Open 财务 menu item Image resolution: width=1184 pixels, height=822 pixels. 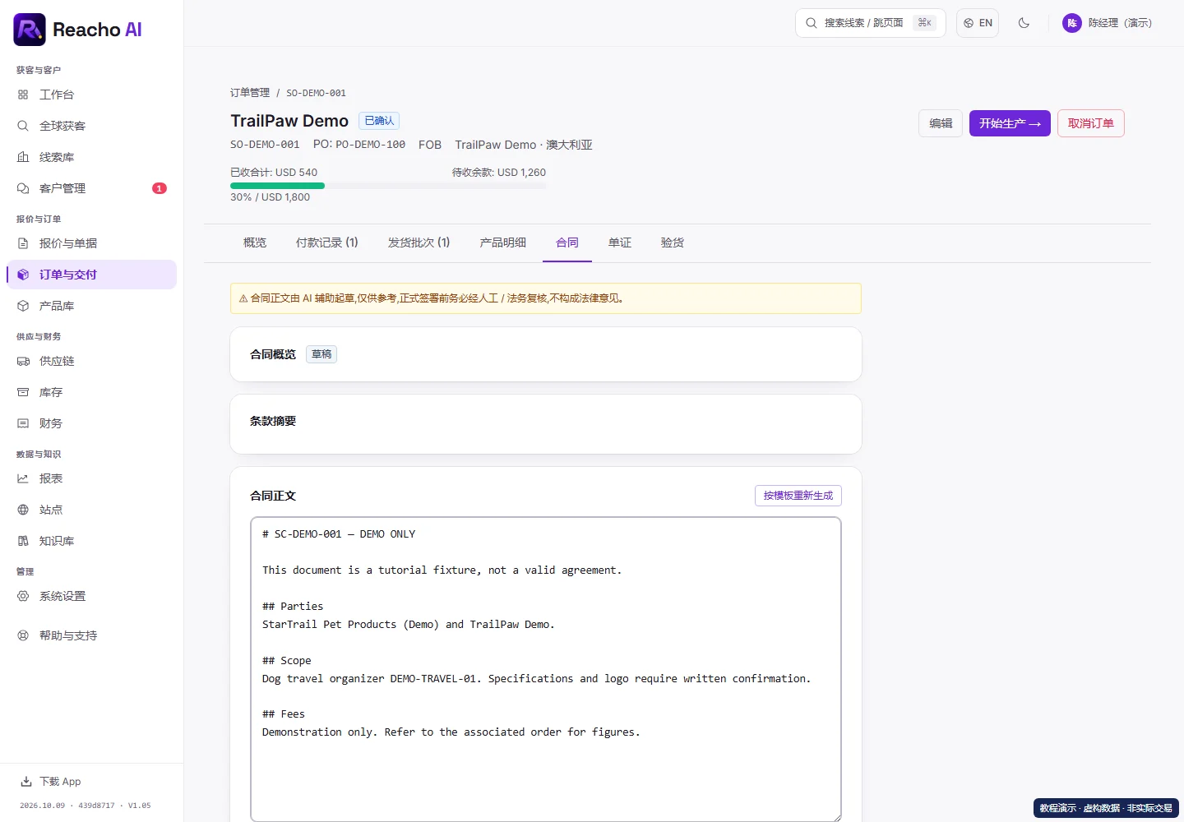click(91, 423)
